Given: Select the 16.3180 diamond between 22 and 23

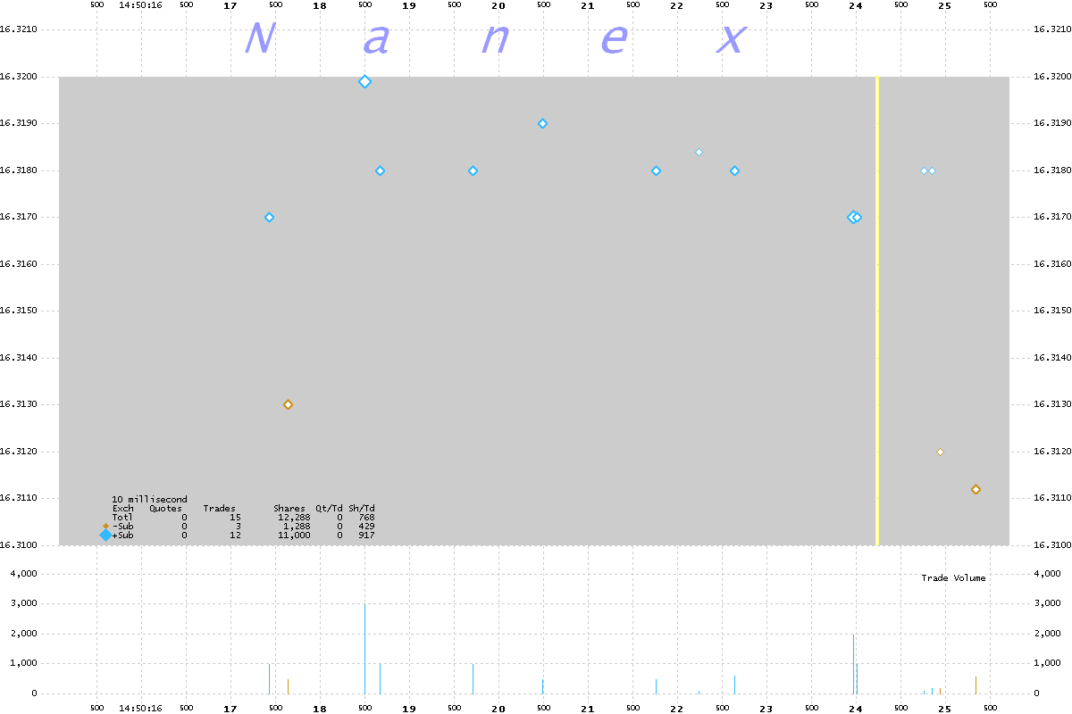Looking at the screenshot, I should click(734, 170).
